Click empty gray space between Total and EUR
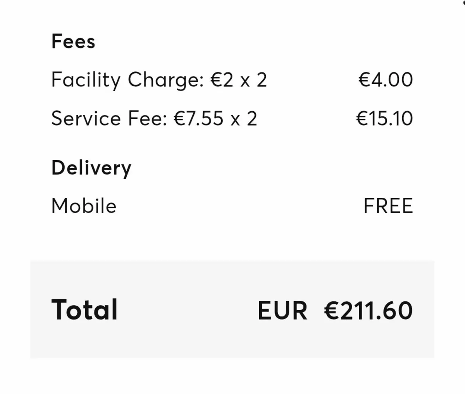 186,310
